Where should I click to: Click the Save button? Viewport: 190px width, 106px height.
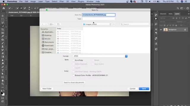(144, 89)
